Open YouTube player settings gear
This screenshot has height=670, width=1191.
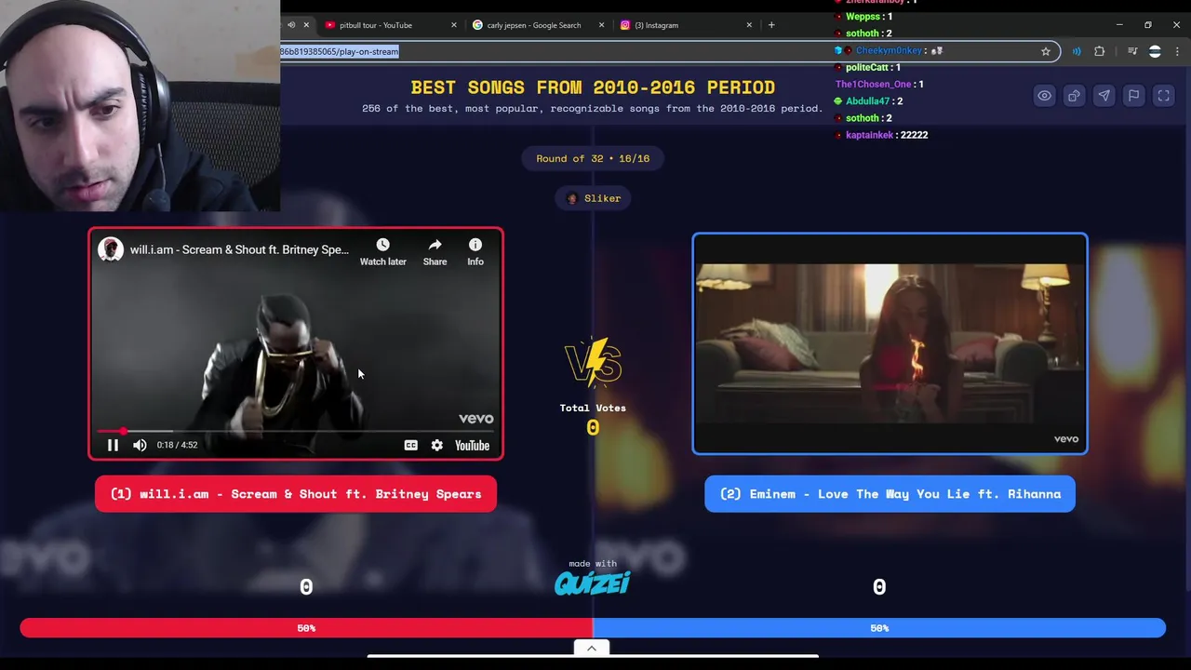pyautogui.click(x=437, y=445)
